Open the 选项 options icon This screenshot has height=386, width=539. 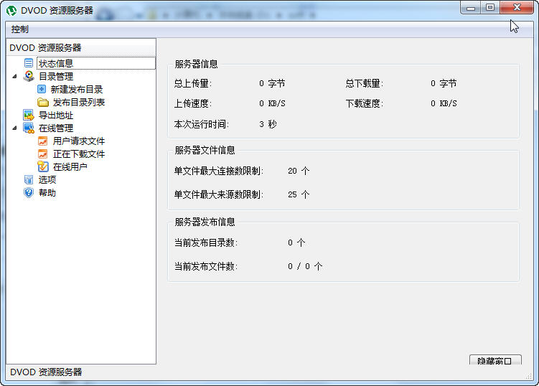coord(29,179)
